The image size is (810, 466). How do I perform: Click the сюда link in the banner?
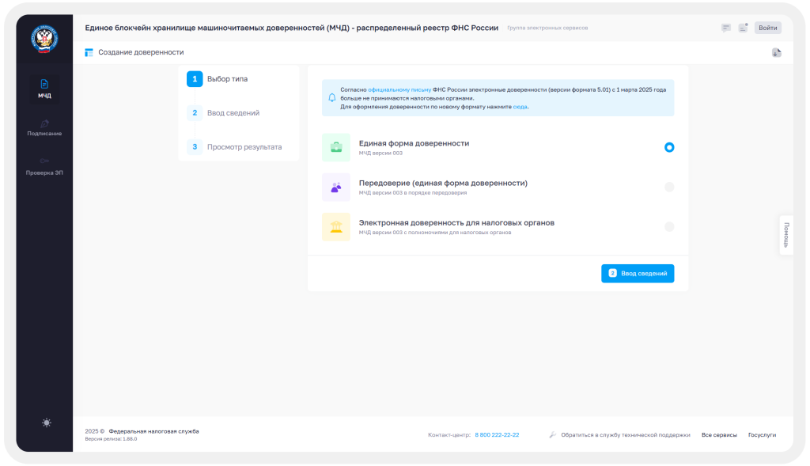518,104
